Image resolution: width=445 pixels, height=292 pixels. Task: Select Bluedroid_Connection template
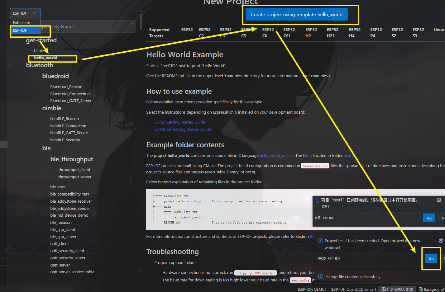click(x=70, y=94)
